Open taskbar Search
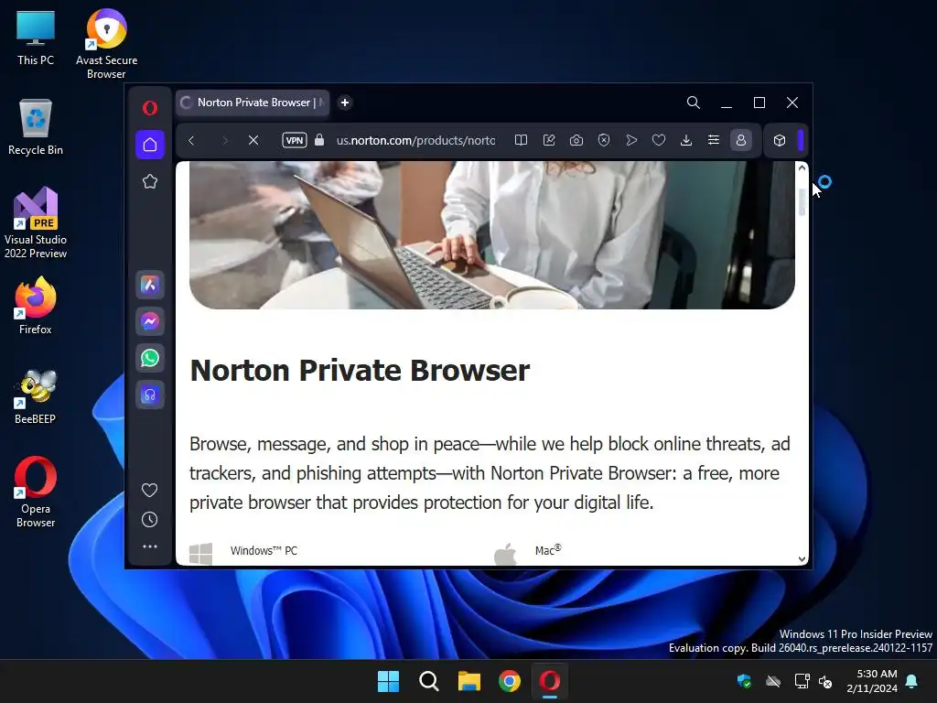This screenshot has width=937, height=703. tap(428, 681)
